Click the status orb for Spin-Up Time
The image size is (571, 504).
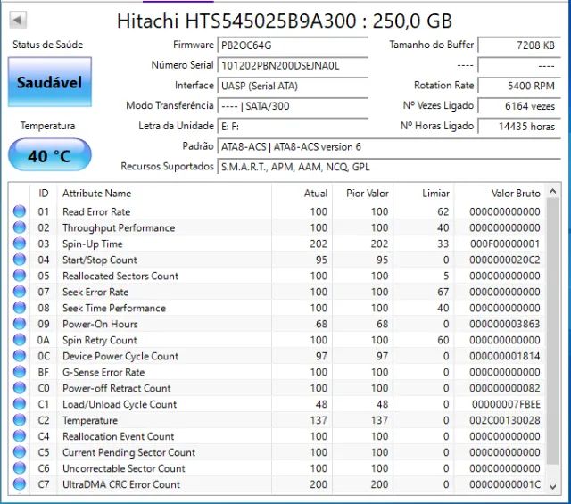[x=20, y=244]
